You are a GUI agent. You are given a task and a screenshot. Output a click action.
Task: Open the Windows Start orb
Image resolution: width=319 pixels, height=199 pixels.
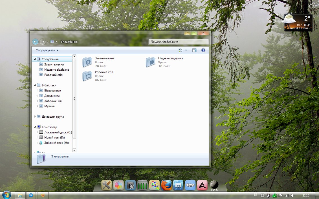(x=6, y=195)
